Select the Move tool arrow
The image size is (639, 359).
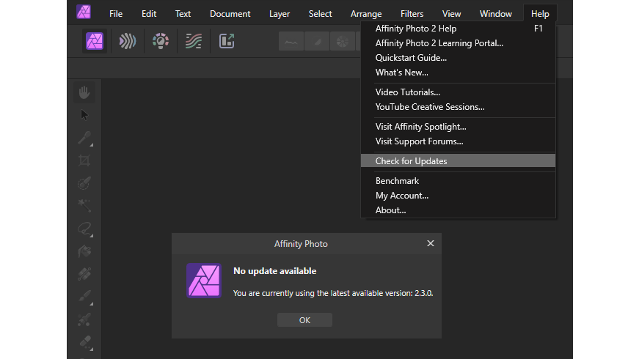(84, 115)
